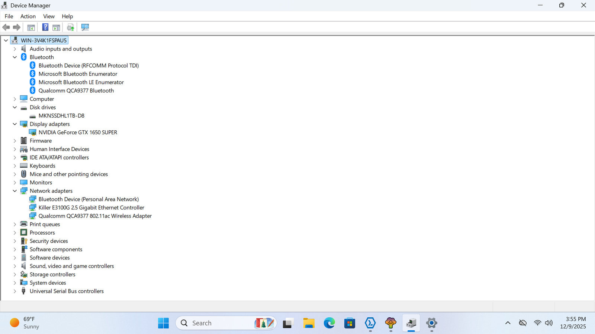The image size is (595, 334).
Task: Click the Update device driver toolbar icon
Action: pyautogui.click(x=70, y=27)
